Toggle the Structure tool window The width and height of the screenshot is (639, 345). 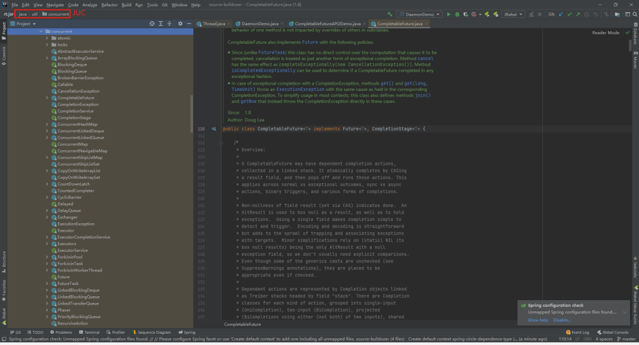(3, 259)
